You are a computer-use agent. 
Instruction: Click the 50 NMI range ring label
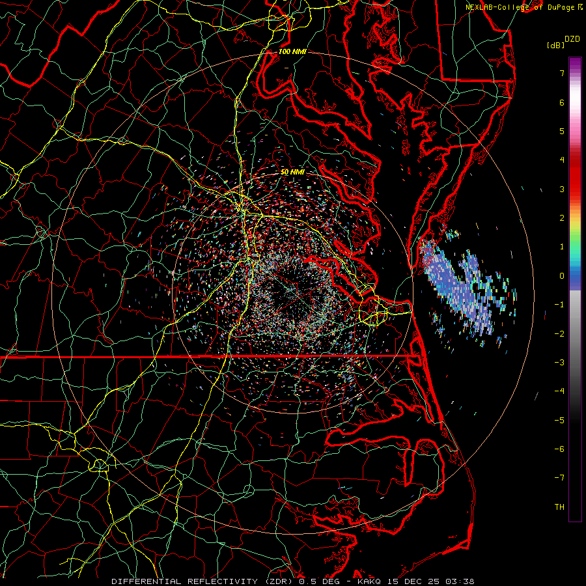click(292, 172)
